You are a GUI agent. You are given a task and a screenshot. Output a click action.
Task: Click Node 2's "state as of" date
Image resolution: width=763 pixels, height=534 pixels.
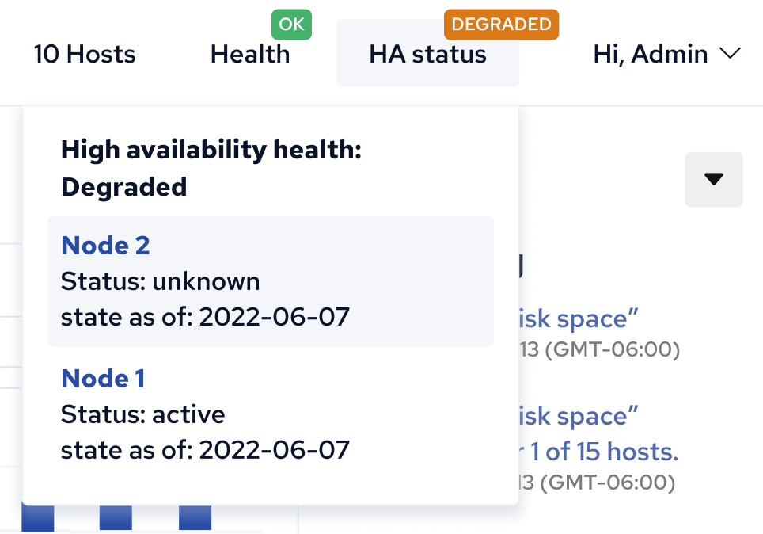(274, 318)
